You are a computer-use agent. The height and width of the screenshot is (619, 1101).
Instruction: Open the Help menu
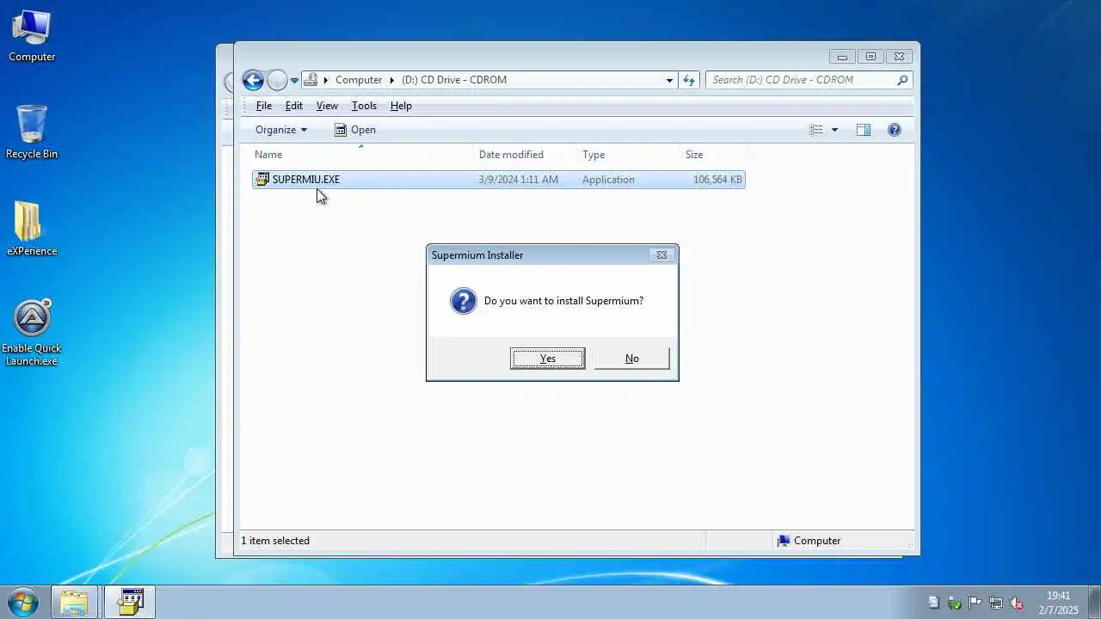pyautogui.click(x=401, y=106)
